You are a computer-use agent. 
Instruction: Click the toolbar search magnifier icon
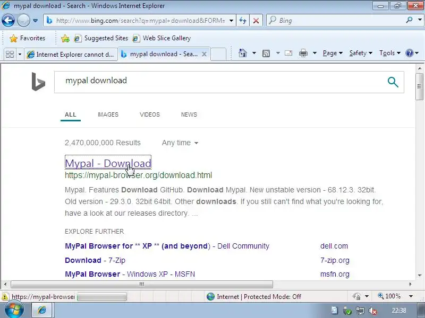(x=409, y=20)
